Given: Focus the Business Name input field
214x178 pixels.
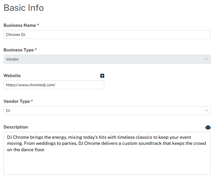Looking at the screenshot, I should point(107,35).
